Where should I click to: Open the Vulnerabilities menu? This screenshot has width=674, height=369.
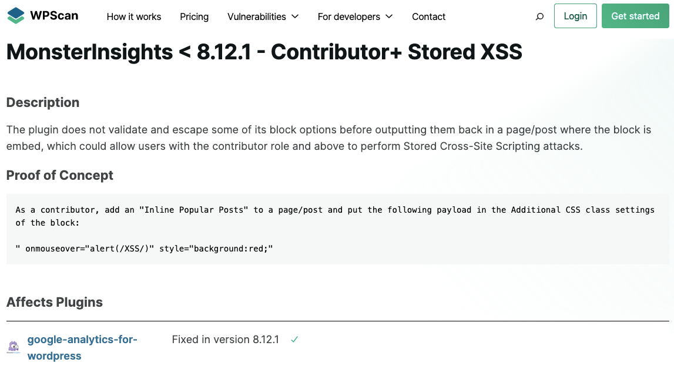pyautogui.click(x=257, y=17)
